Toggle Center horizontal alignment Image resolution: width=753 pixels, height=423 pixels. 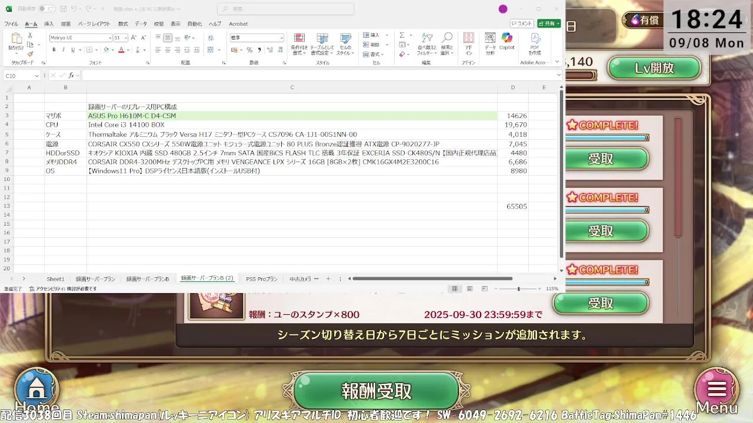coord(168,50)
